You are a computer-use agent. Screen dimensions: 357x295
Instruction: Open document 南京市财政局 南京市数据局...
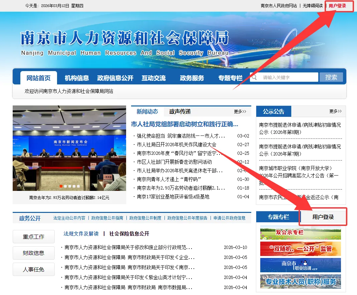pos(128,287)
